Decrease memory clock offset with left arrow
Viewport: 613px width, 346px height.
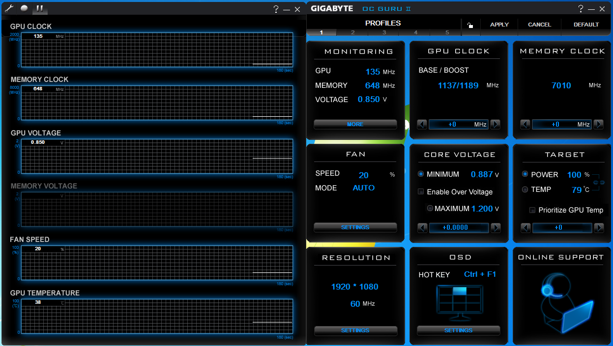pyautogui.click(x=525, y=125)
